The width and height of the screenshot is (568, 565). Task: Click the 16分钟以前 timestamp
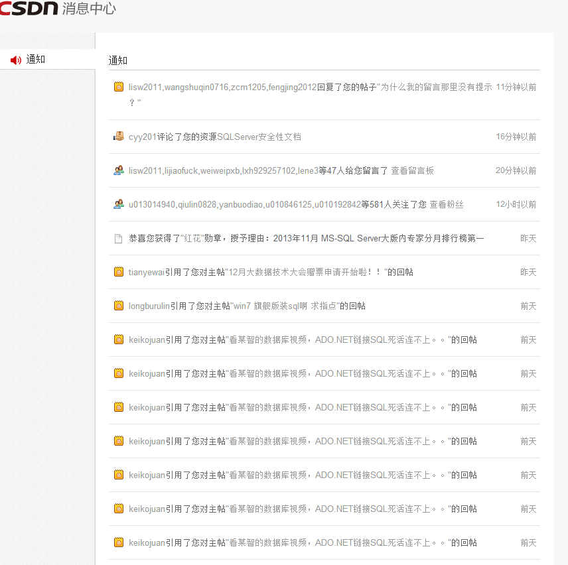pyautogui.click(x=516, y=137)
